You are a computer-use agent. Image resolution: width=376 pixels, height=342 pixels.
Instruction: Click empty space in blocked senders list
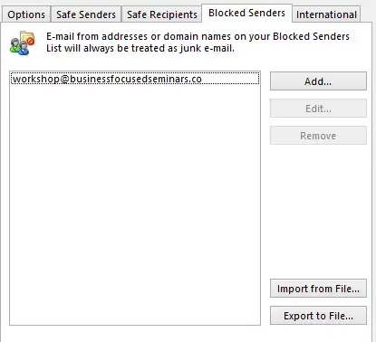(135, 205)
